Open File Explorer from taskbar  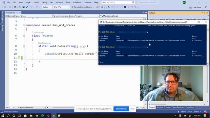(31, 116)
